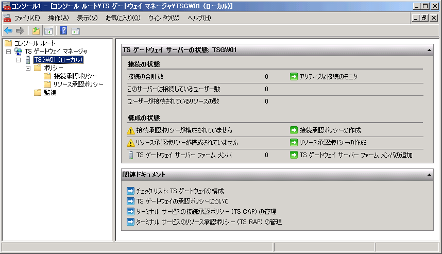This screenshot has width=442, height=254.
Task: Click リソース承認ポリシーが構成されていません warning text
Action: pyautogui.click(x=187, y=143)
